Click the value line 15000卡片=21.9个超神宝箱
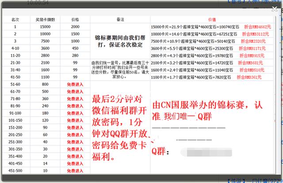283x183 pixels. [x=195, y=27]
